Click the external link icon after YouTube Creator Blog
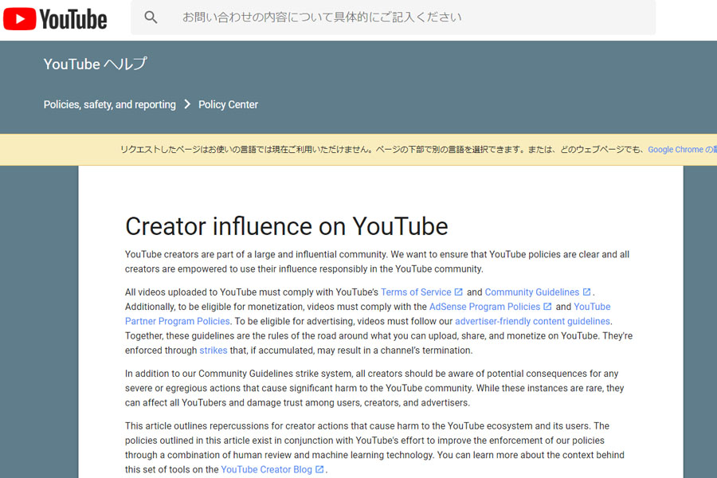 (x=319, y=469)
